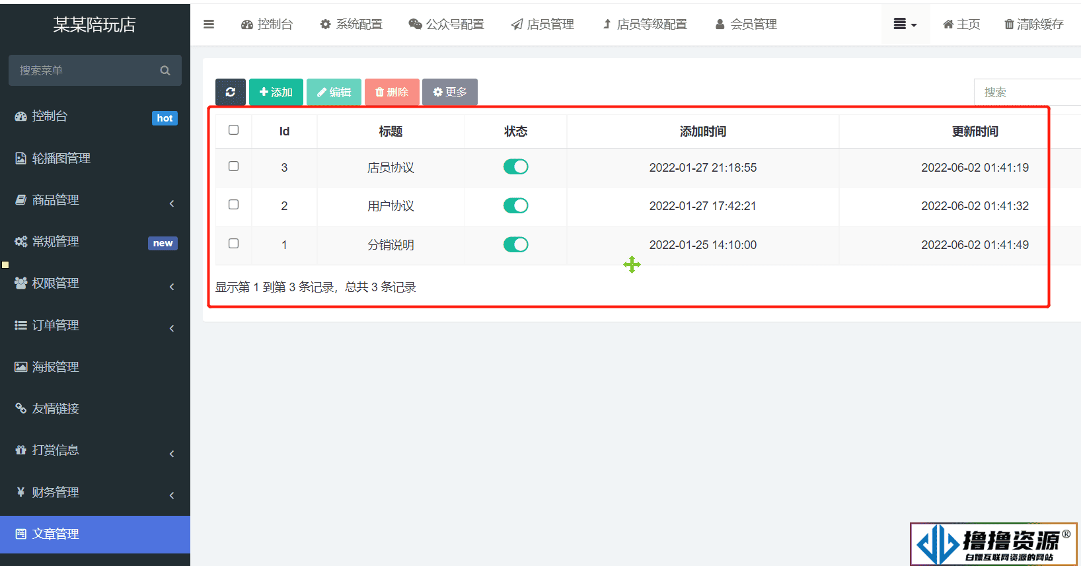Open the 店员等级配置 top tab
This screenshot has height=566, width=1081.
[645, 24]
